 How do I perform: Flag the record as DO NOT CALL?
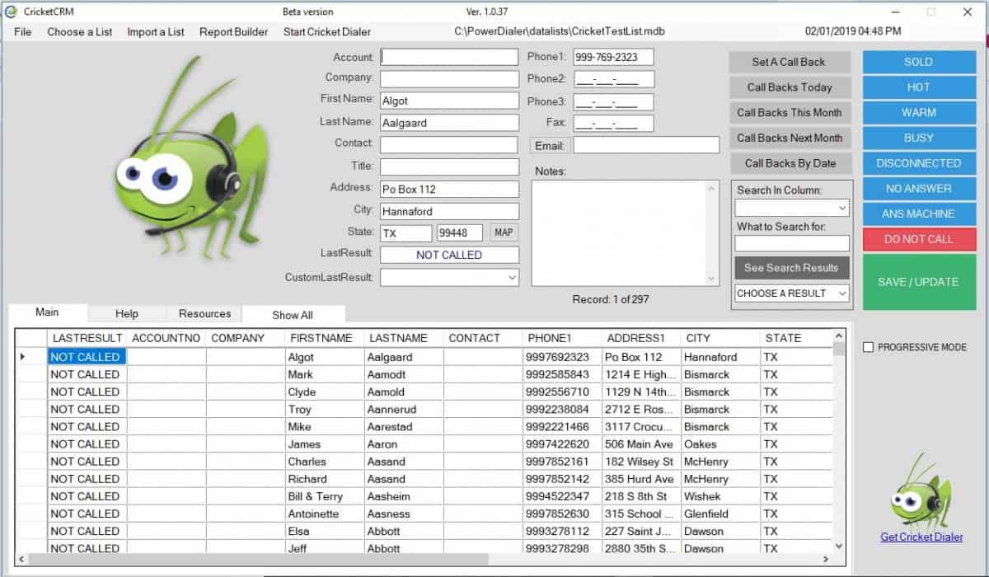(x=918, y=239)
